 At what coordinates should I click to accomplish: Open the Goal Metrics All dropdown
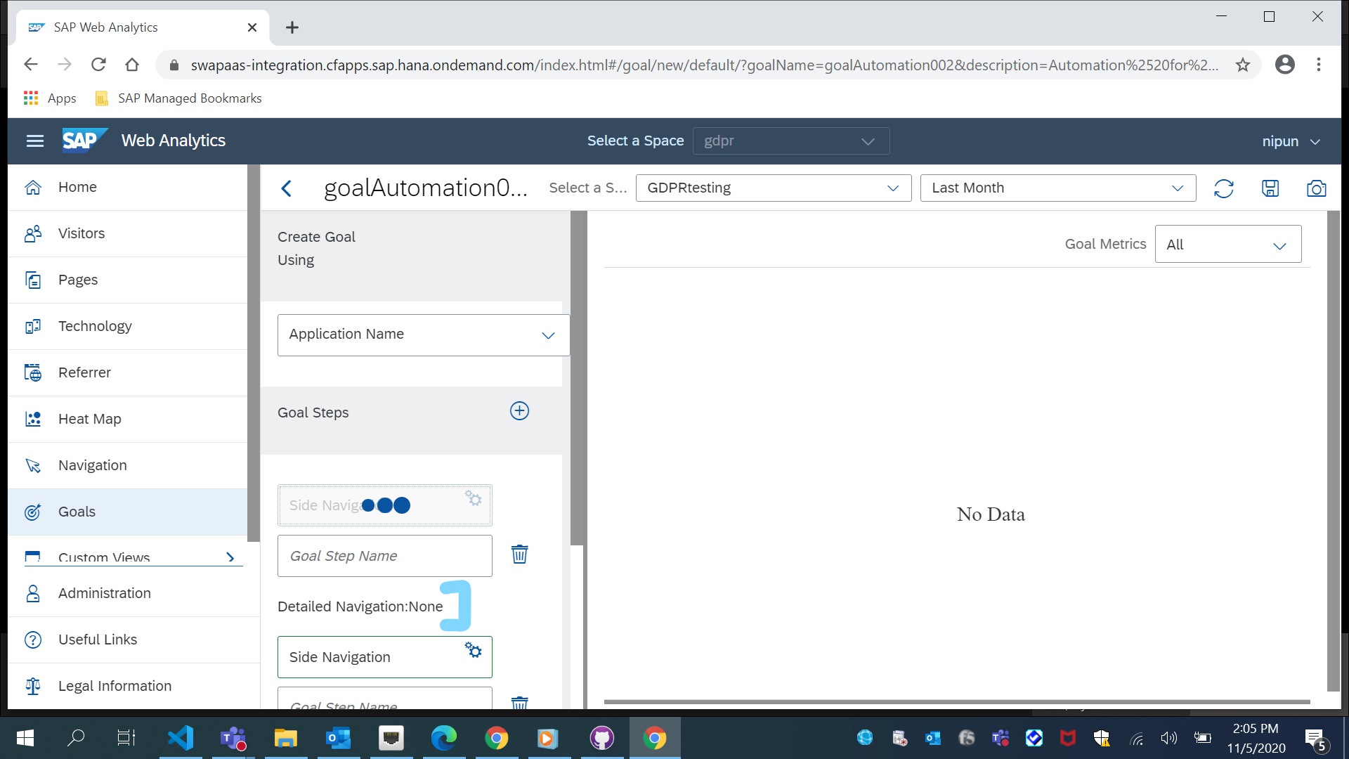pyautogui.click(x=1227, y=244)
